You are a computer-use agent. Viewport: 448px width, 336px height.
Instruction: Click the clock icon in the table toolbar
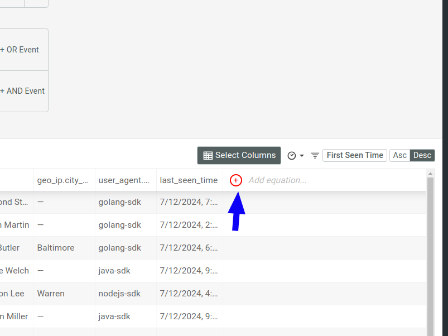click(x=292, y=155)
